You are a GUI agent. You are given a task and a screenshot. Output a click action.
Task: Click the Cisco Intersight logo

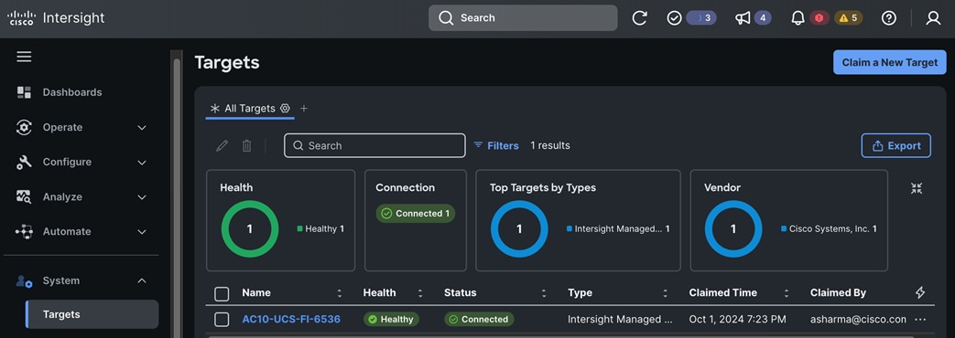(x=56, y=18)
